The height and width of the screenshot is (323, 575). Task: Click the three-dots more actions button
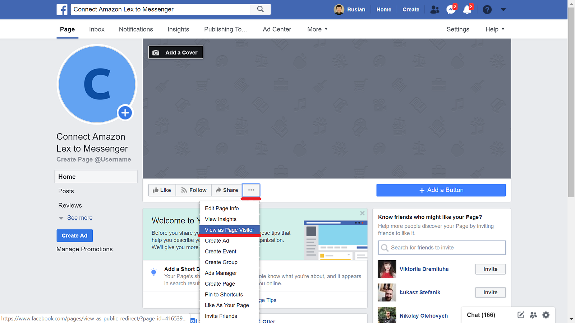tap(251, 190)
